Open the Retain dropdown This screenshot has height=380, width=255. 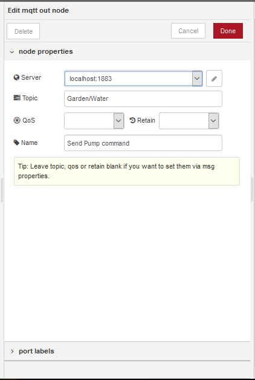point(189,121)
